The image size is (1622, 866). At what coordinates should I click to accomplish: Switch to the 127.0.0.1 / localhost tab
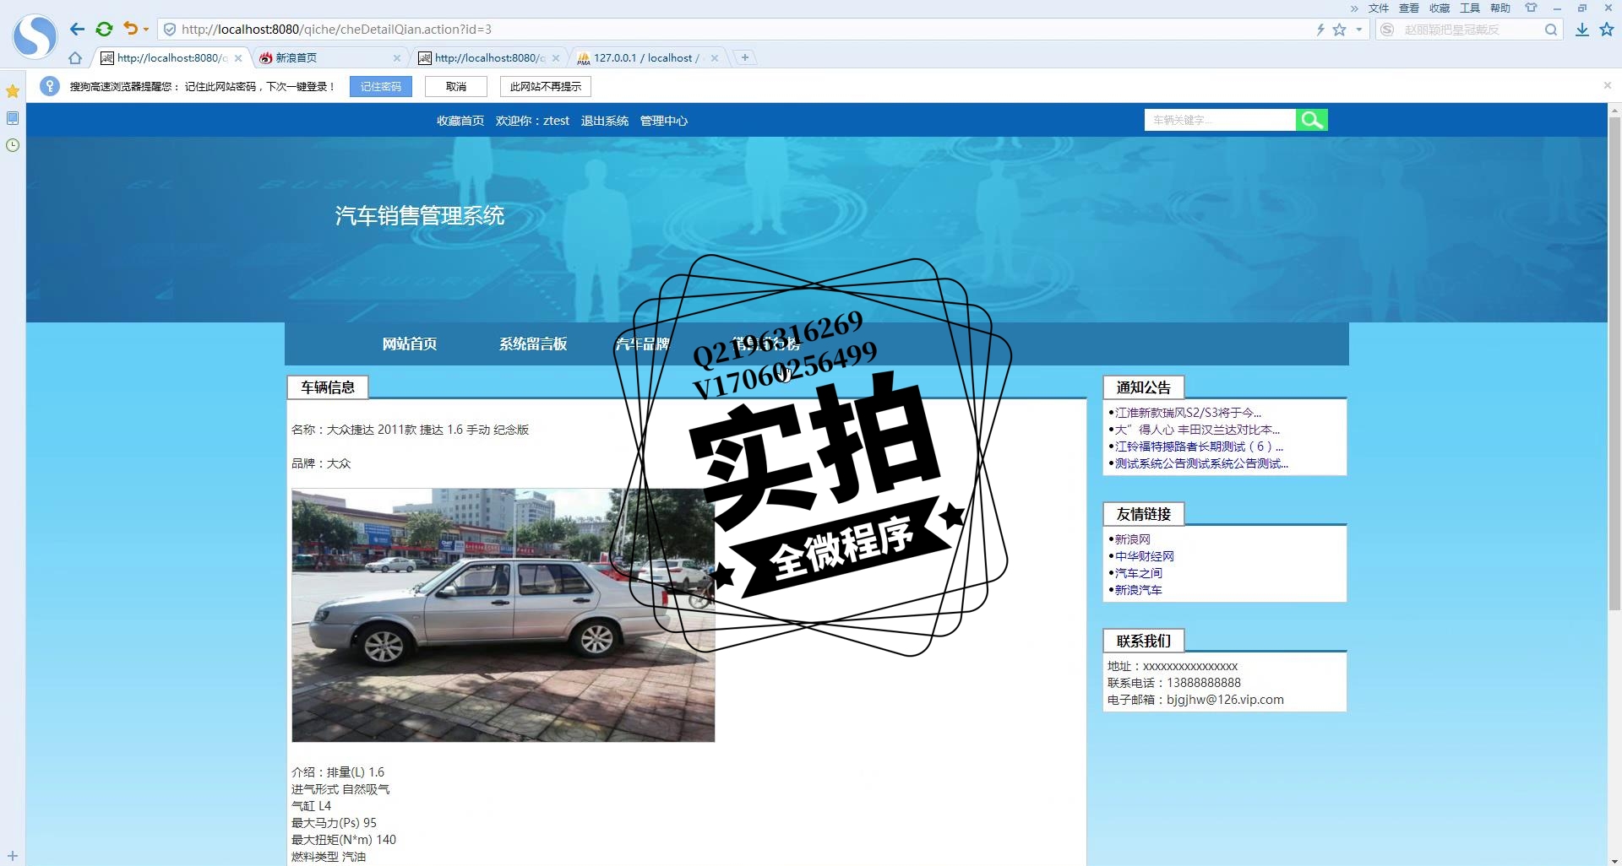pos(646,58)
